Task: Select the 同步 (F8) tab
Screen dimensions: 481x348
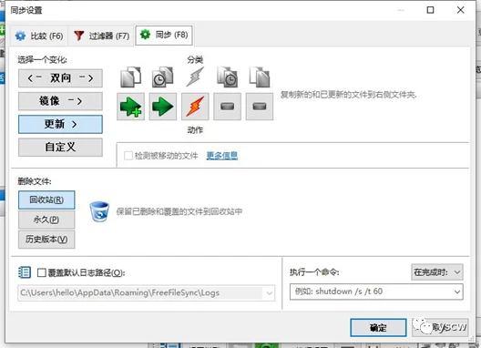Action: tap(164, 35)
